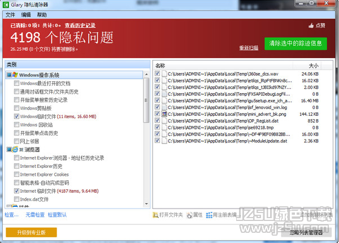This screenshot has height=243, width=339.
Task: Click the 重新扫描 link
Action: pos(249,47)
